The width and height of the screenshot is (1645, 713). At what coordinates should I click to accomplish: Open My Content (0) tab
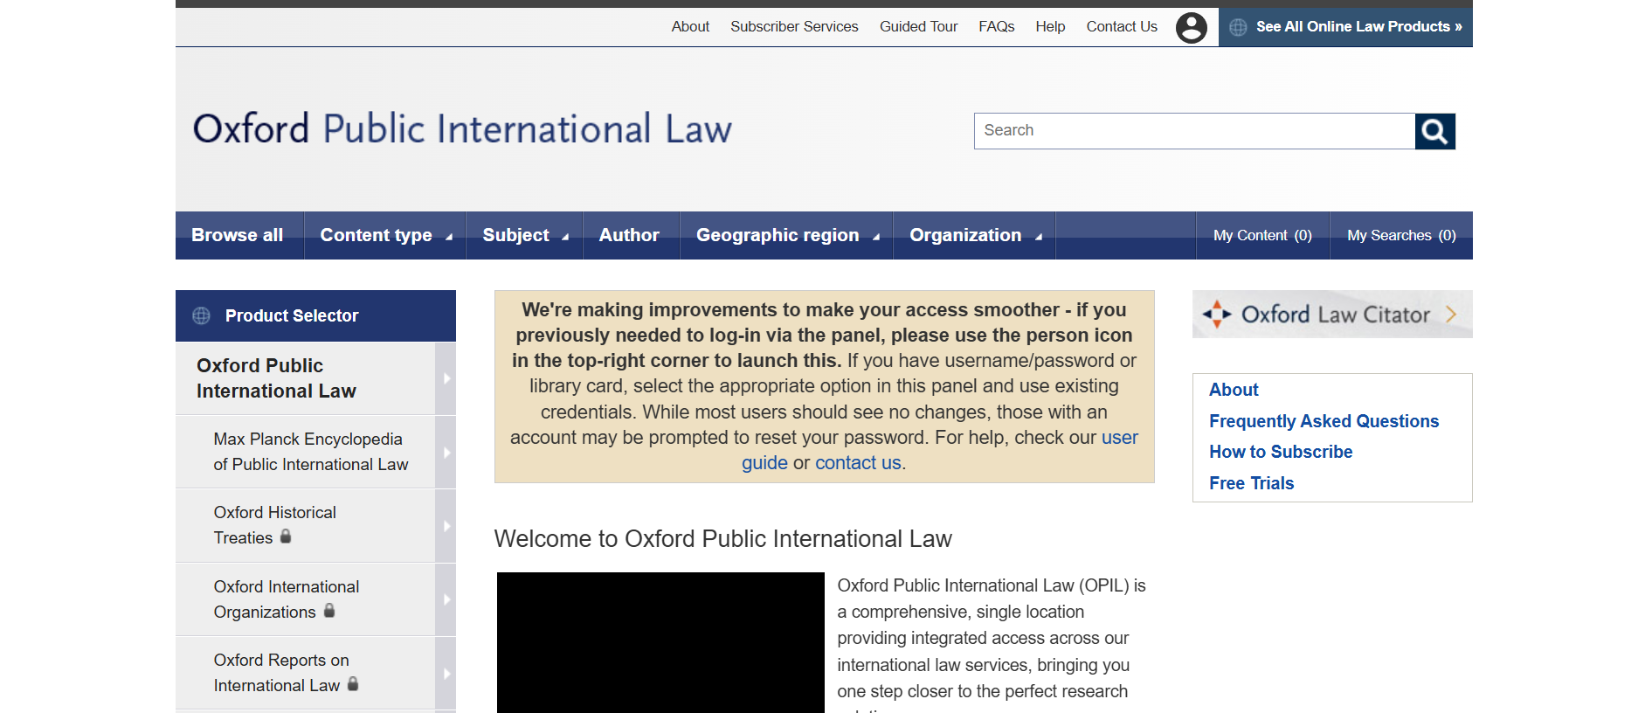(1261, 235)
